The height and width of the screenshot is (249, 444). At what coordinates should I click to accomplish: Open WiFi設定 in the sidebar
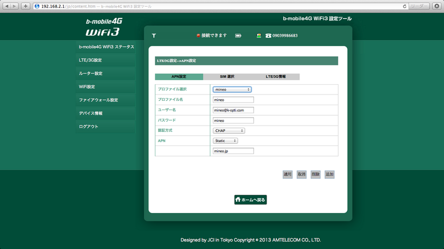(x=105, y=87)
